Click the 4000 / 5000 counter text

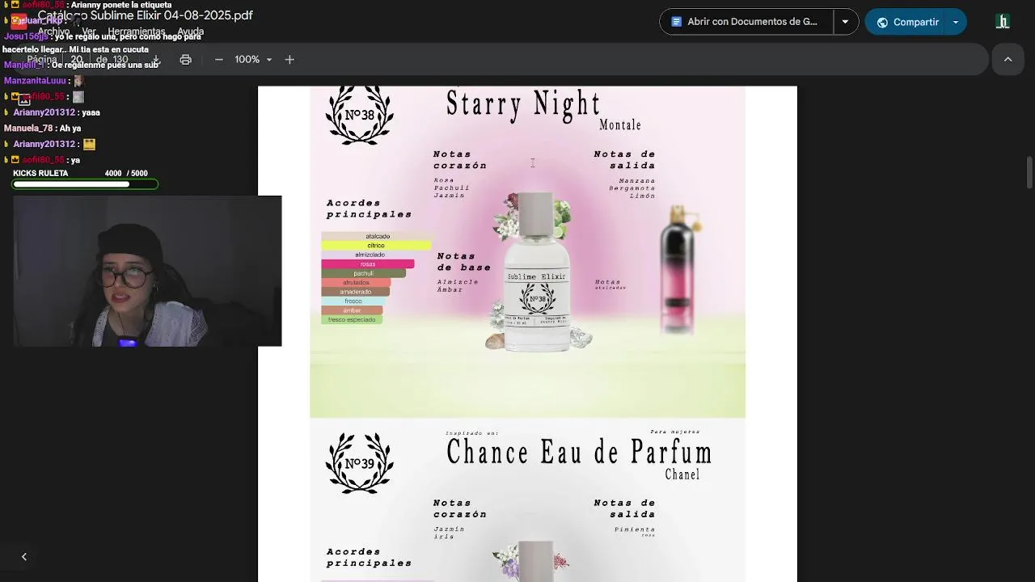126,174
